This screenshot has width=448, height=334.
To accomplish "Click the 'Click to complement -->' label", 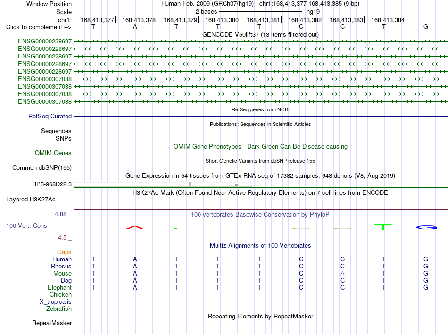I will 39,27.
